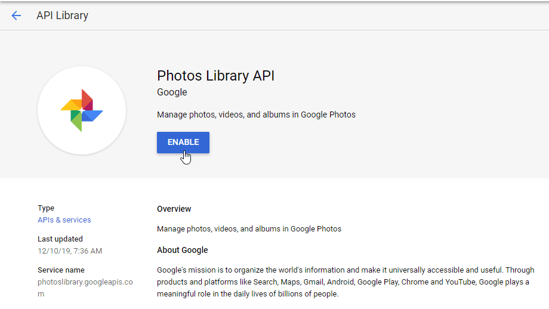Click the description text under Overview
Viewport: 549px width, 309px height.
tap(249, 228)
